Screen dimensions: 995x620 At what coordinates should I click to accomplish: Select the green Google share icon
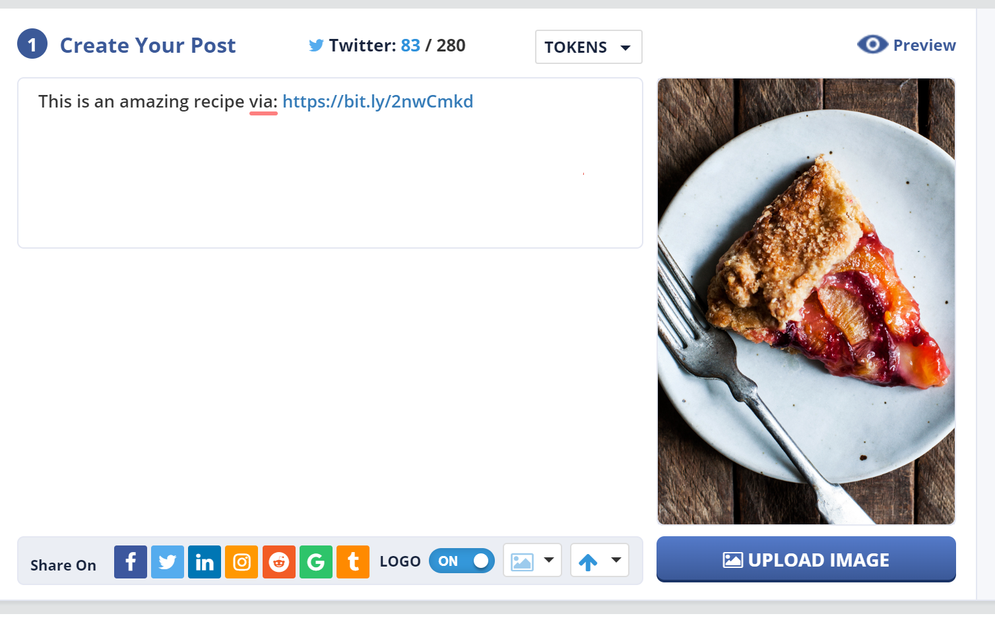[316, 562]
